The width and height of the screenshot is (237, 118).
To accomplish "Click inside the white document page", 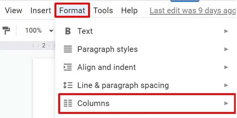I will (x=44, y=88).
